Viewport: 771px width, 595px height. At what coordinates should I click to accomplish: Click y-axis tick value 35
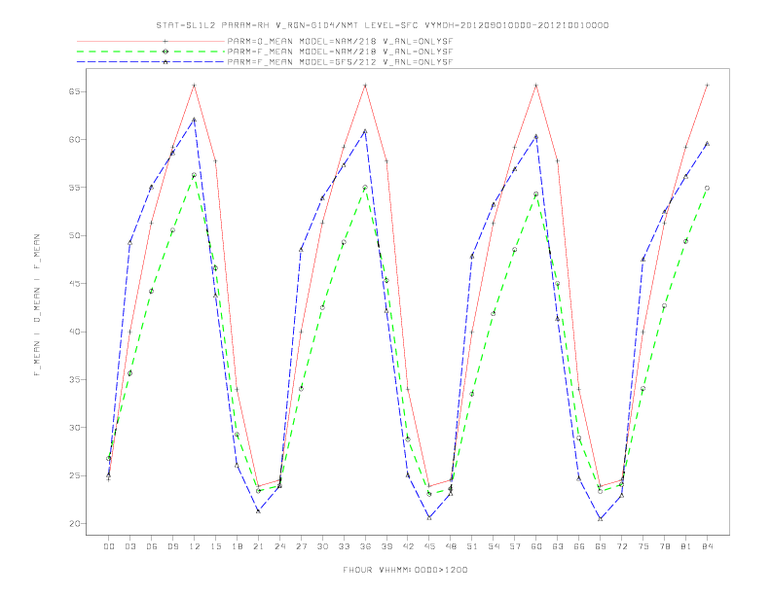coord(74,379)
